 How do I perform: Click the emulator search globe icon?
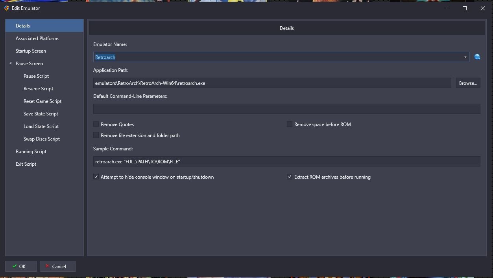[x=477, y=57]
